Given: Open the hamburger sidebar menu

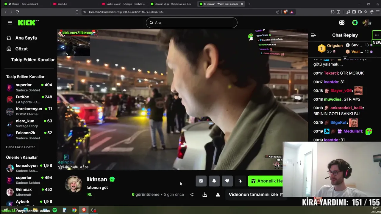Looking at the screenshot, I should (10, 23).
